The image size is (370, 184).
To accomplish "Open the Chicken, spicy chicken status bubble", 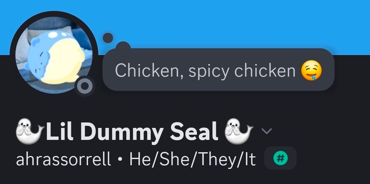I will [x=219, y=70].
